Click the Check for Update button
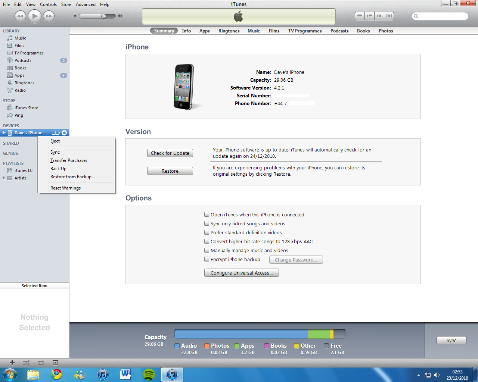The height and width of the screenshot is (382, 478). tap(170, 153)
